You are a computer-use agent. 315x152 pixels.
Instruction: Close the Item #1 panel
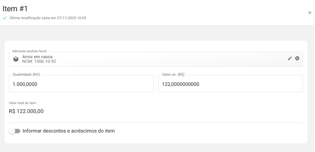[x=310, y=13]
